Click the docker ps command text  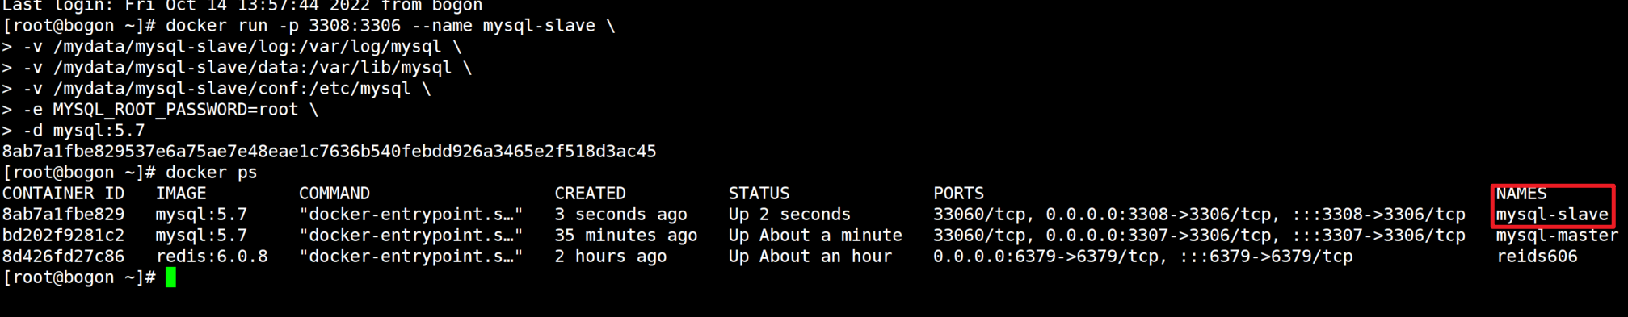coord(212,173)
